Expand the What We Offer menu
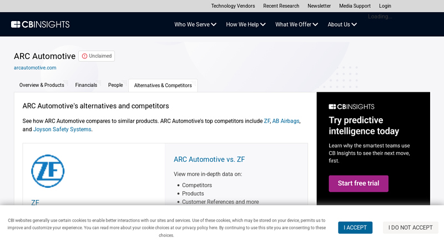444x250 pixels. click(296, 24)
